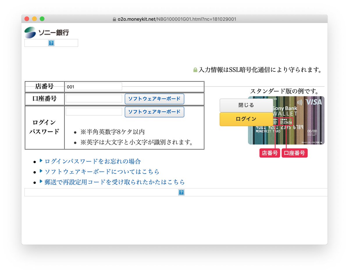Click the ※半角英数字8ケタ以内 note
349x273 pixels.
[x=112, y=132]
